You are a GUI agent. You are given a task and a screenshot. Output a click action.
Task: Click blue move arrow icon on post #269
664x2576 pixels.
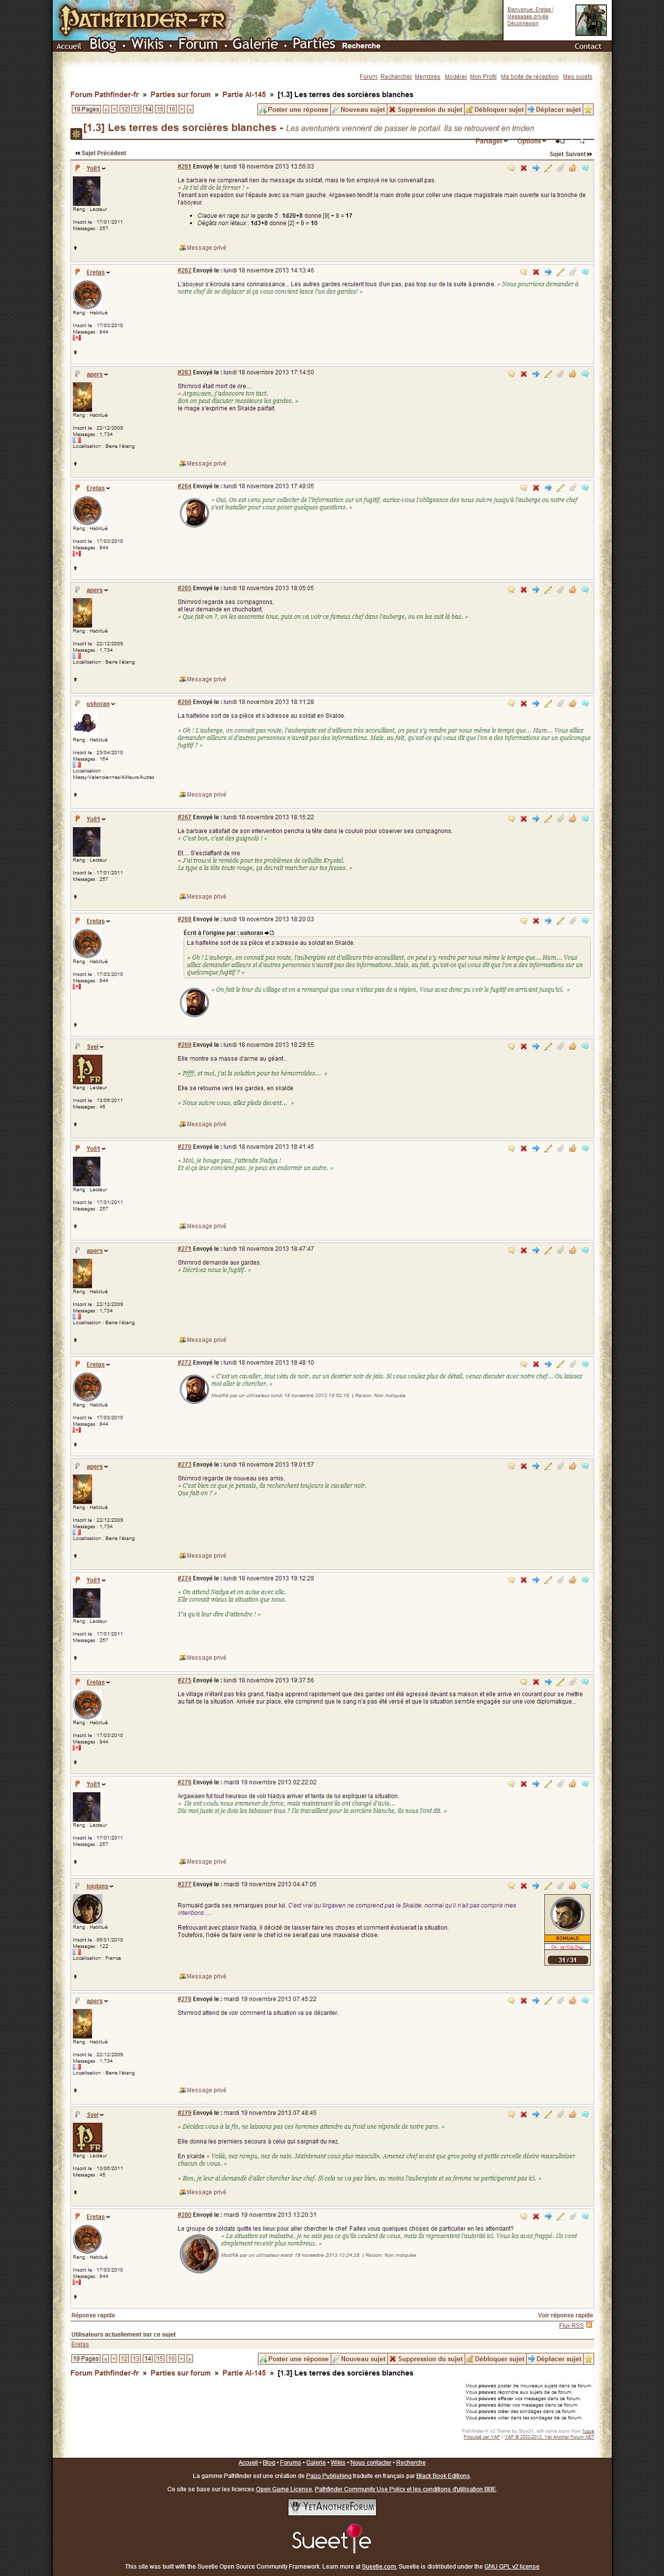(535, 1046)
